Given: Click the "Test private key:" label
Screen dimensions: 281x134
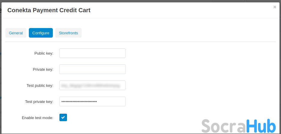Looking at the screenshot, I should pos(39,102).
